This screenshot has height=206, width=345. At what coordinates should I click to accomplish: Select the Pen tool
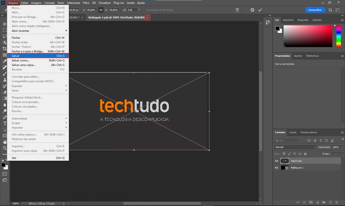(4, 117)
